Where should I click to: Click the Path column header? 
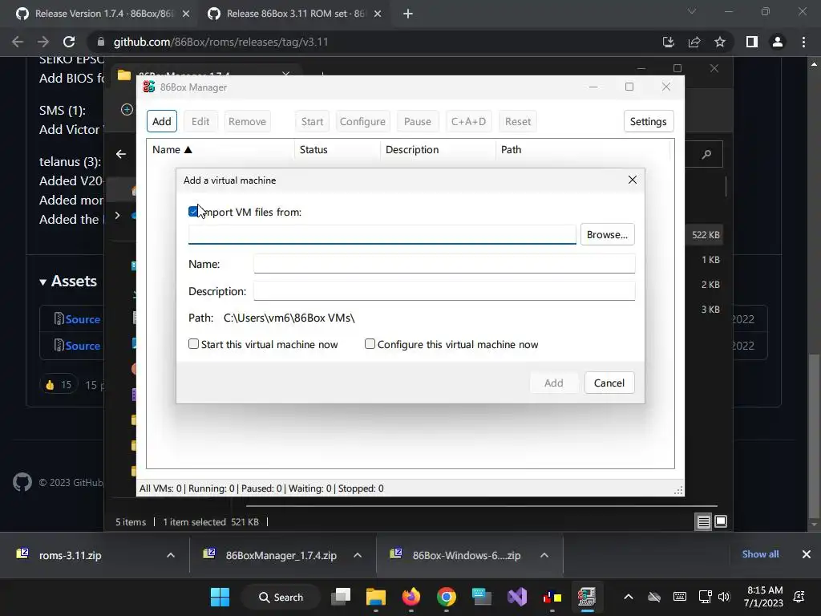point(582,150)
